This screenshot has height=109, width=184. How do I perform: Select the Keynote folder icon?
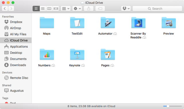tap(77, 54)
